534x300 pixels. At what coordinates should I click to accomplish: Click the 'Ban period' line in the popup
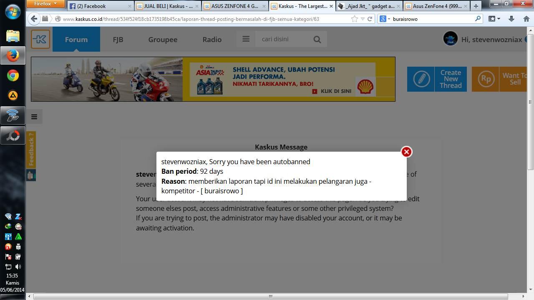pos(192,171)
